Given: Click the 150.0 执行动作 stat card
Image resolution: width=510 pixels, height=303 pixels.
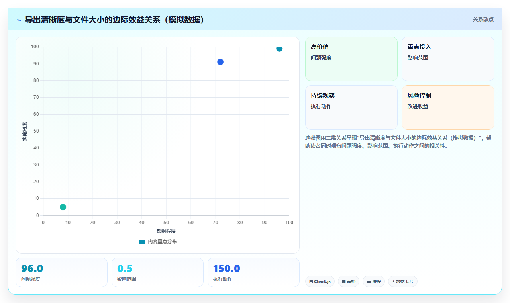Looking at the screenshot, I should 253,272.
